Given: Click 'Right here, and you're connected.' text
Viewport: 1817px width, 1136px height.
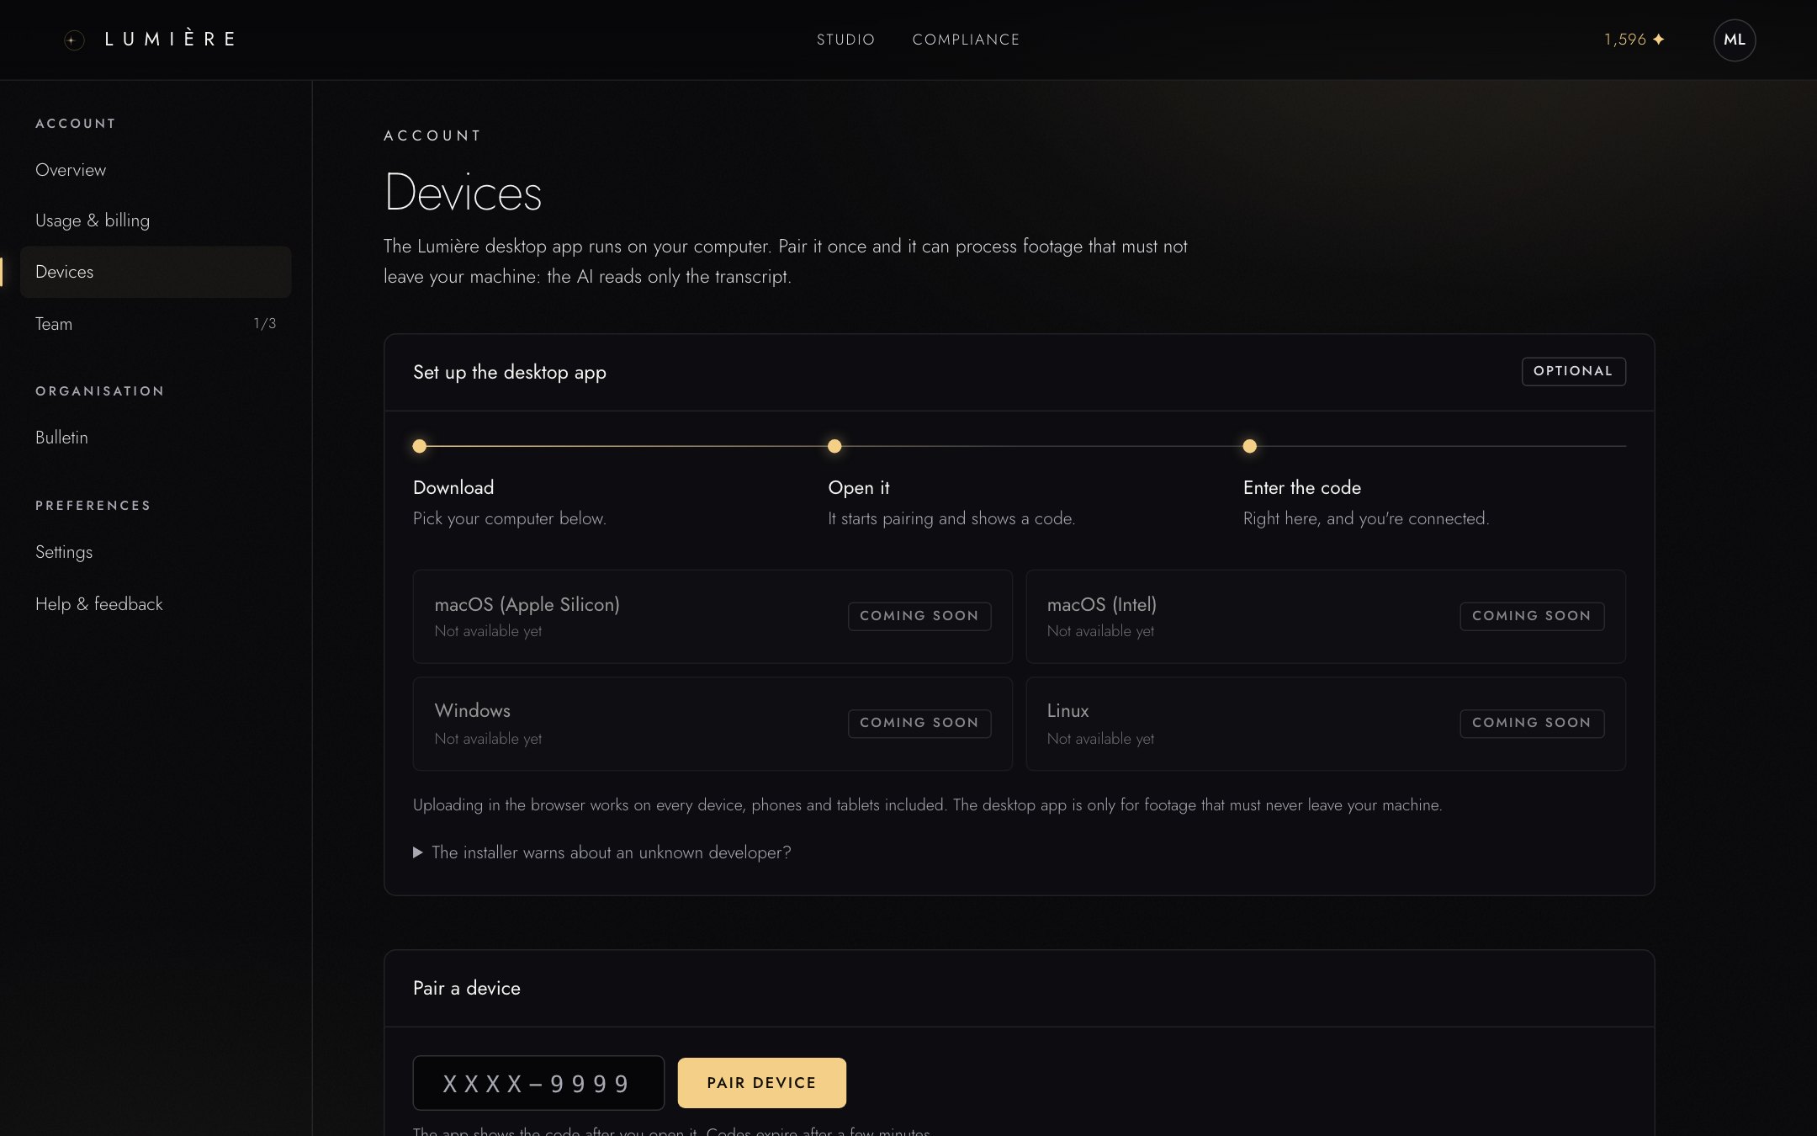Looking at the screenshot, I should 1366,518.
